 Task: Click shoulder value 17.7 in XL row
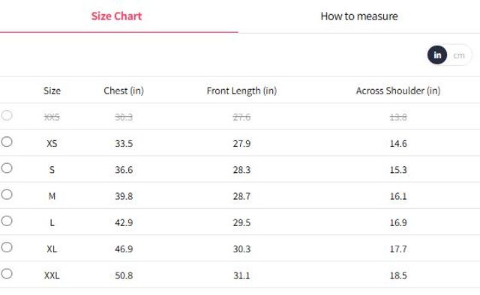click(398, 249)
